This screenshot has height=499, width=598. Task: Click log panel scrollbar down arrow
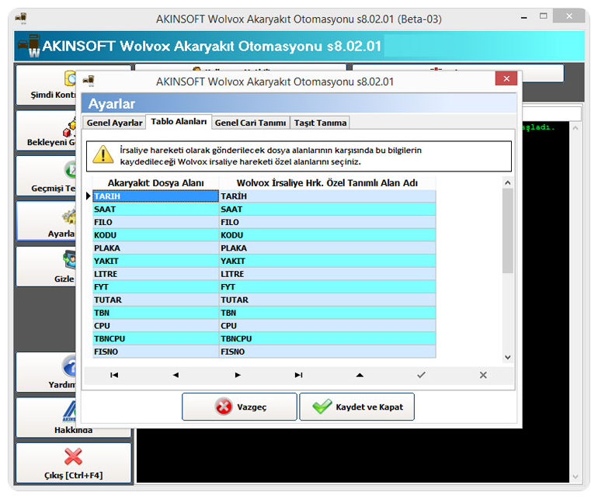coord(575,476)
